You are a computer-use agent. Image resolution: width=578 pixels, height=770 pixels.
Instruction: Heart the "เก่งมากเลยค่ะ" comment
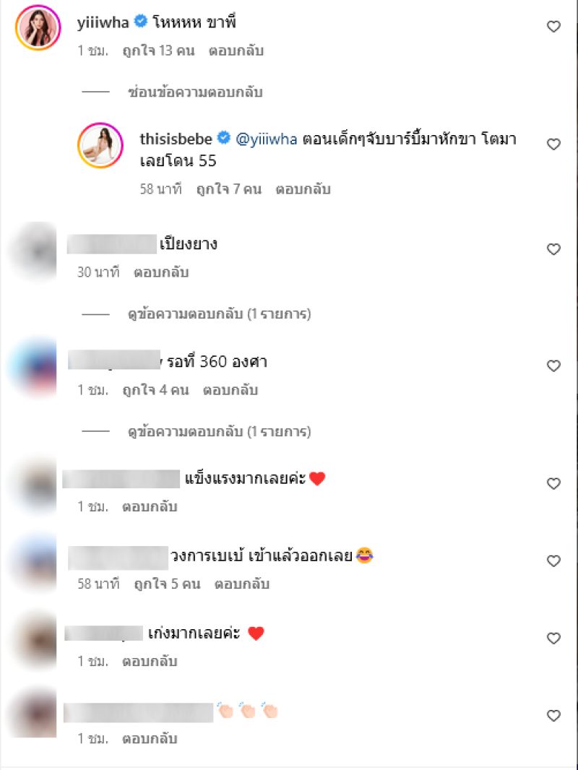point(553,639)
